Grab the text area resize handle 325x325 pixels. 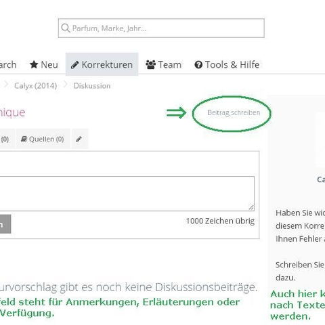pyautogui.click(x=251, y=207)
